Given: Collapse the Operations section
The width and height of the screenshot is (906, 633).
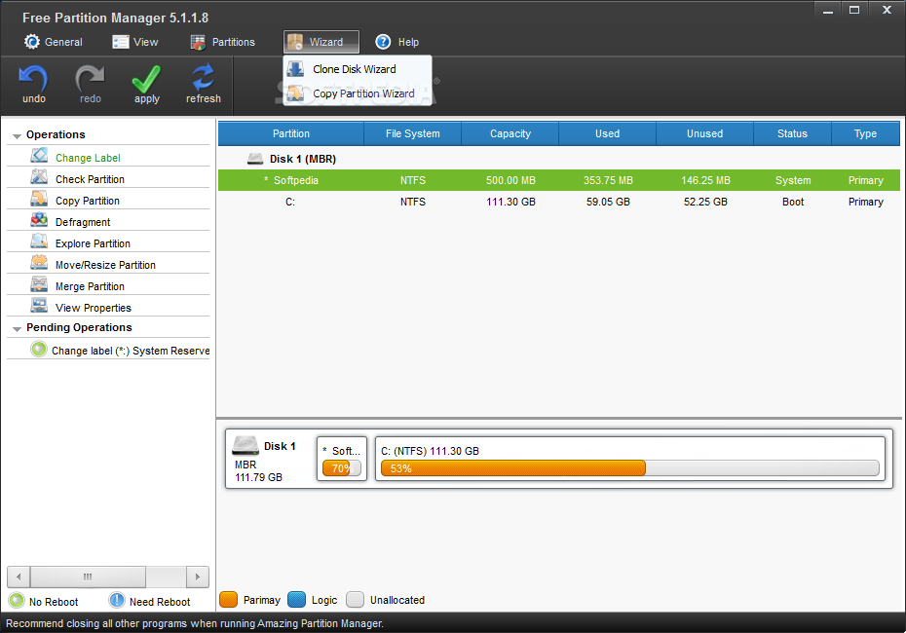Looking at the screenshot, I should click(x=17, y=136).
